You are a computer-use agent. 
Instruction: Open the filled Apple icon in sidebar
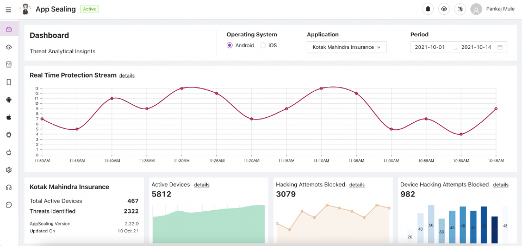click(x=9, y=117)
